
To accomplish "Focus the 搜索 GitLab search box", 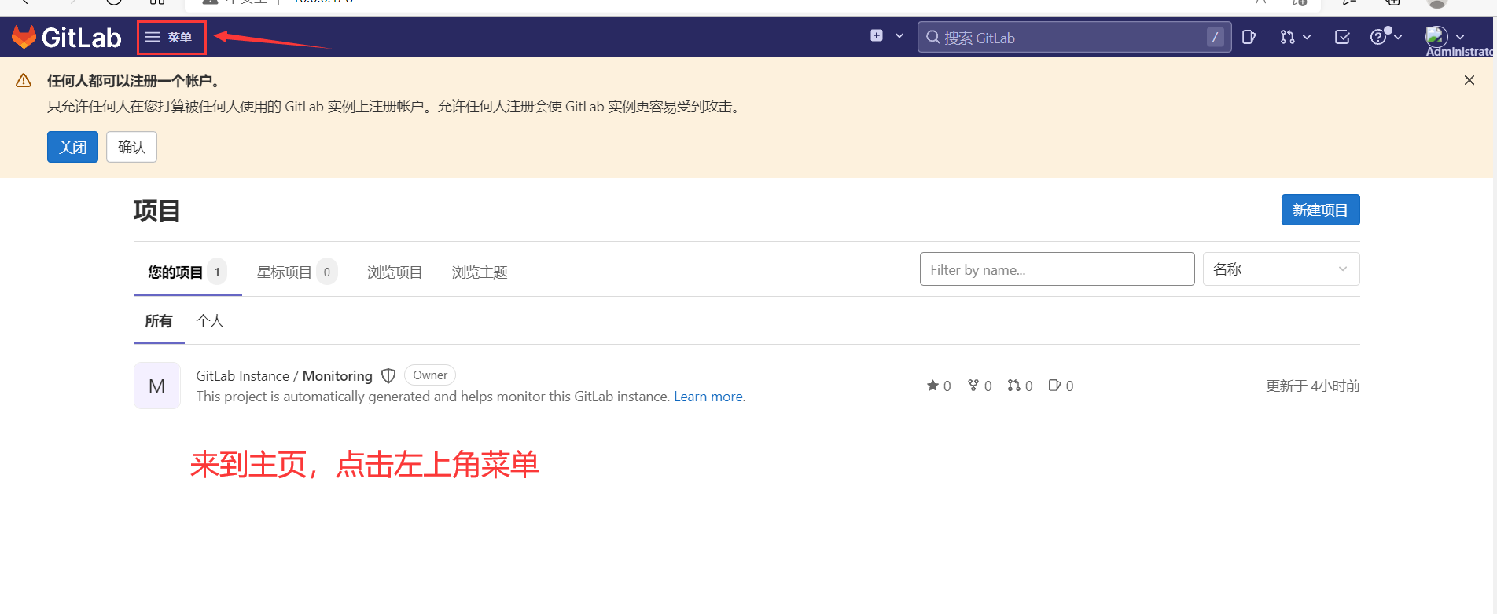I will pos(1074,37).
